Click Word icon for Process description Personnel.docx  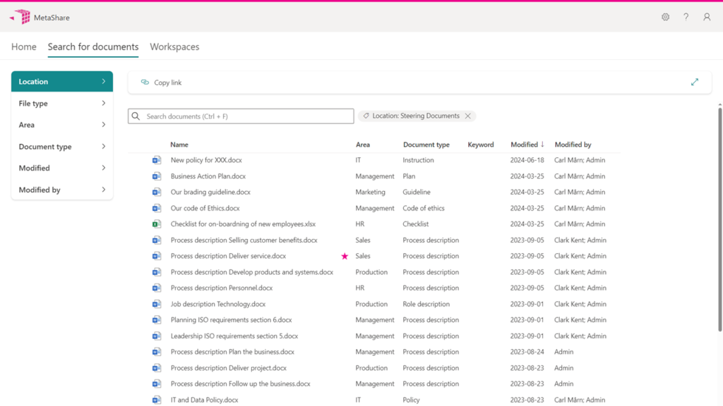tap(157, 288)
